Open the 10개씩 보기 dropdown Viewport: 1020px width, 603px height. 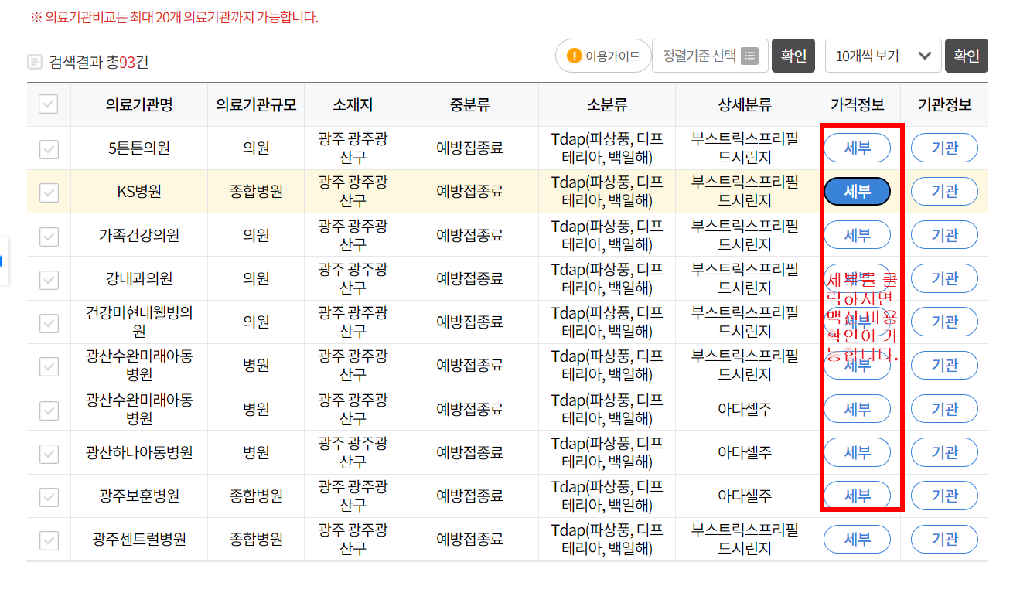[x=882, y=55]
